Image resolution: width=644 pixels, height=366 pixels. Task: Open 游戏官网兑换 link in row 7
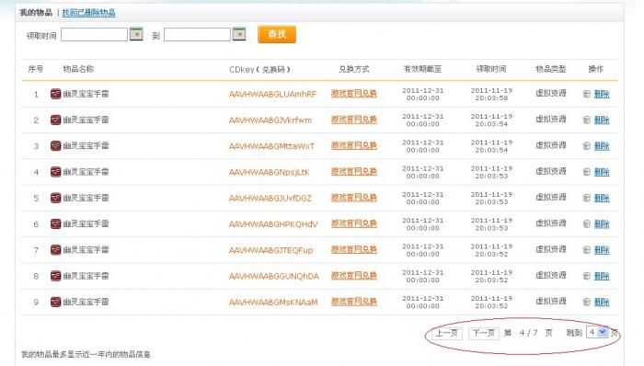tap(354, 249)
